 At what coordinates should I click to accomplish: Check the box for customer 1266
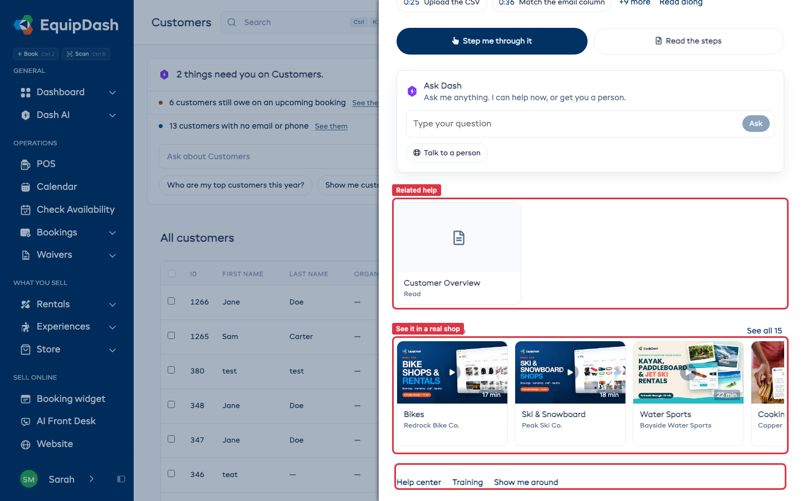click(x=172, y=301)
